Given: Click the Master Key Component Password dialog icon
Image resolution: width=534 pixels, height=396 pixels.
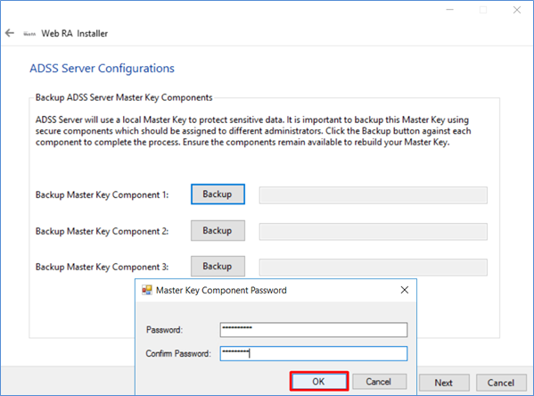Looking at the screenshot, I should pos(147,290).
